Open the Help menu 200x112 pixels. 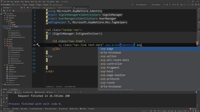point(57,2)
